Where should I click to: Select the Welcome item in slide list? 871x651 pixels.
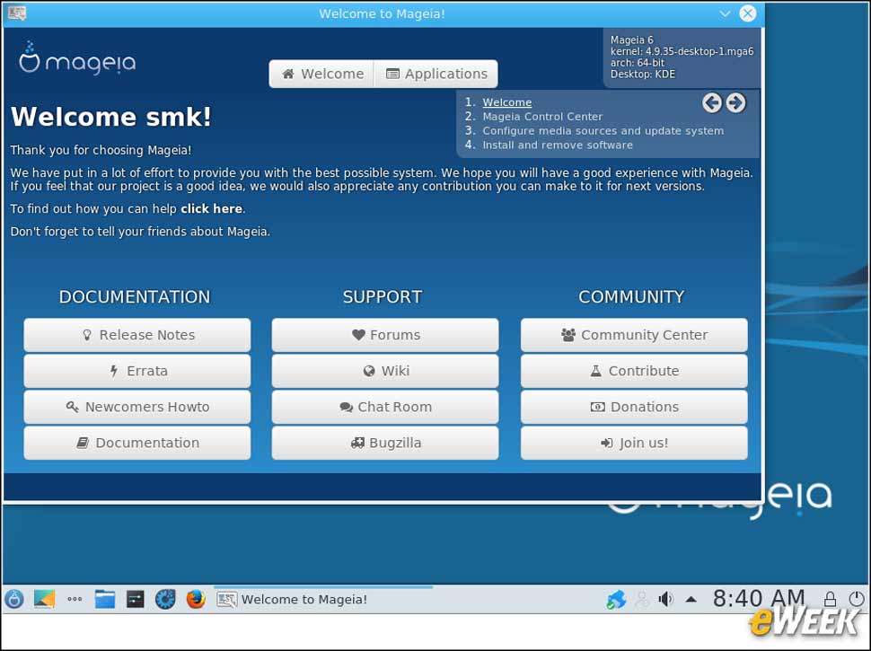click(x=506, y=102)
